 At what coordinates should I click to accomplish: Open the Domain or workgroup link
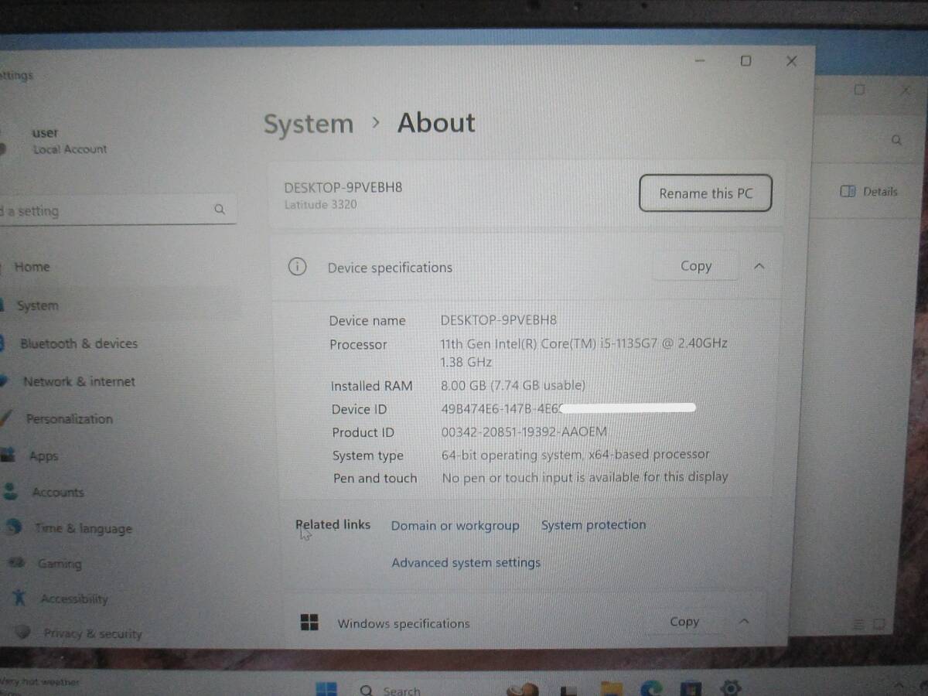point(455,525)
